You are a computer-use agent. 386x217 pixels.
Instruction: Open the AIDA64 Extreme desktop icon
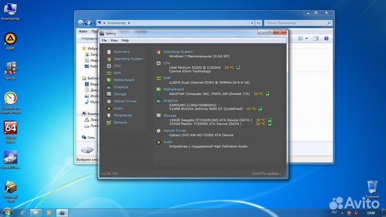(10, 132)
